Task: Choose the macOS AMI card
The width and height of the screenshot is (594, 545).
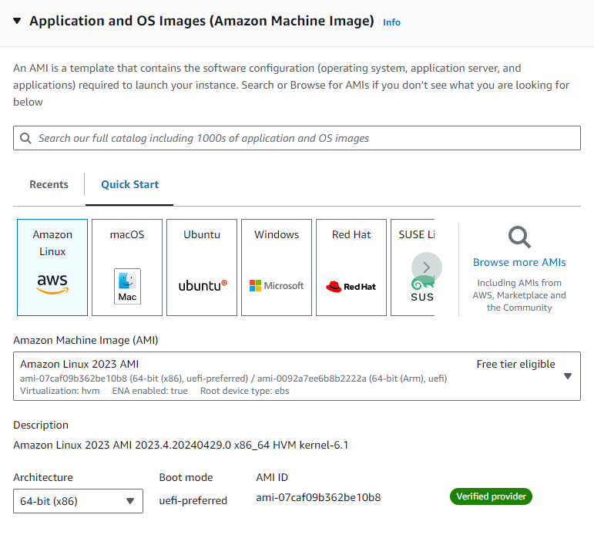Action: 127,267
